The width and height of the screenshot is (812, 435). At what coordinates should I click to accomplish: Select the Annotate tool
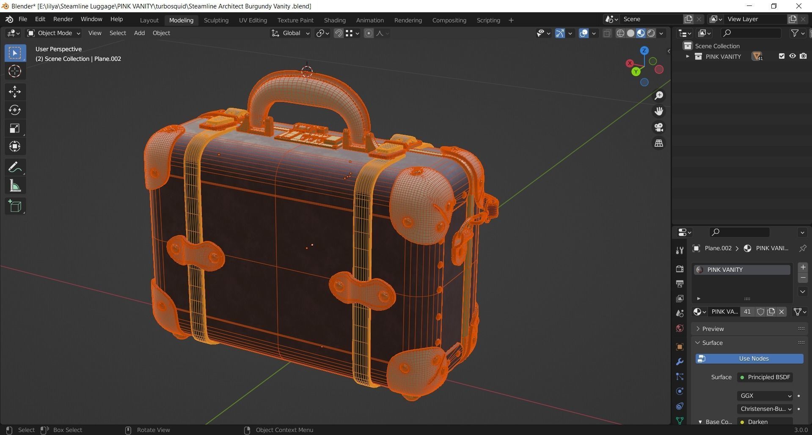(x=15, y=167)
